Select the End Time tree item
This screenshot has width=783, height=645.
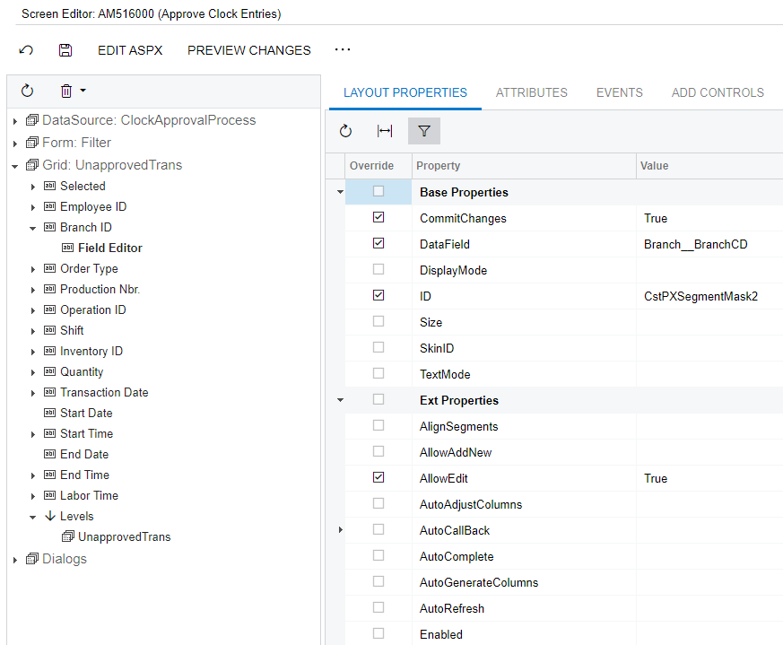point(84,475)
